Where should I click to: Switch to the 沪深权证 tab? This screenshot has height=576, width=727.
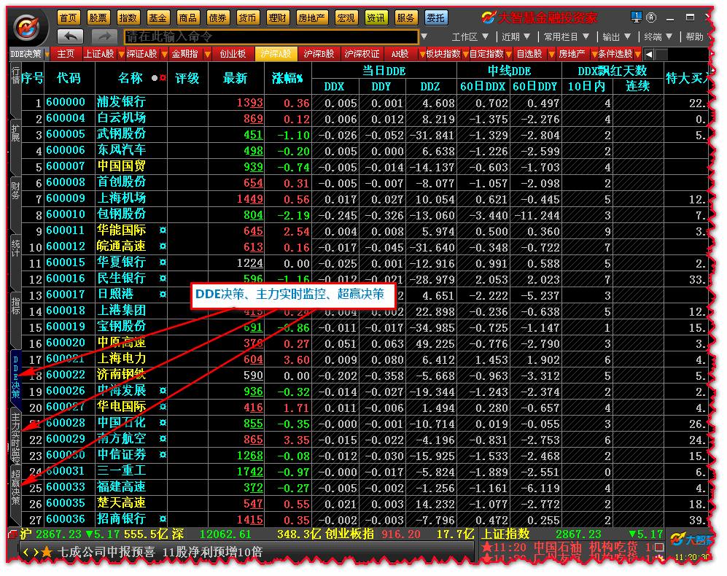(x=362, y=54)
